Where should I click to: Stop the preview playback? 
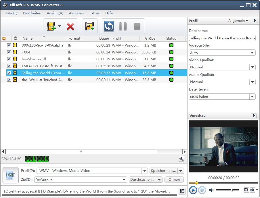[202, 190]
